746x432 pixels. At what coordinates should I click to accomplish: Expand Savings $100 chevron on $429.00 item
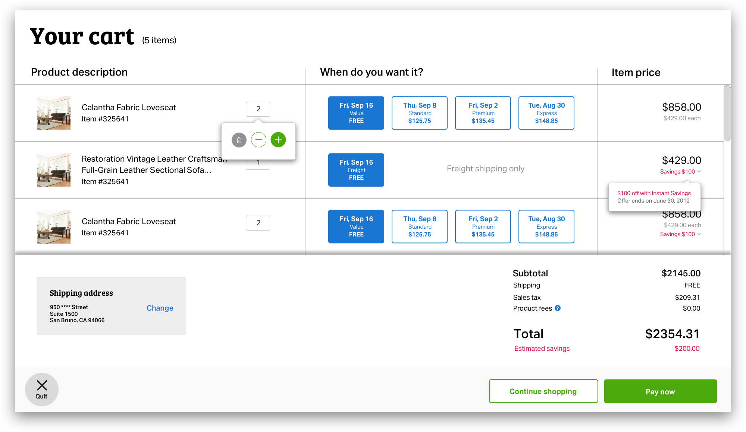(699, 172)
